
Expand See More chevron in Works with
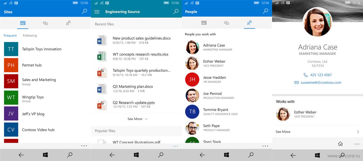click(x=358, y=132)
